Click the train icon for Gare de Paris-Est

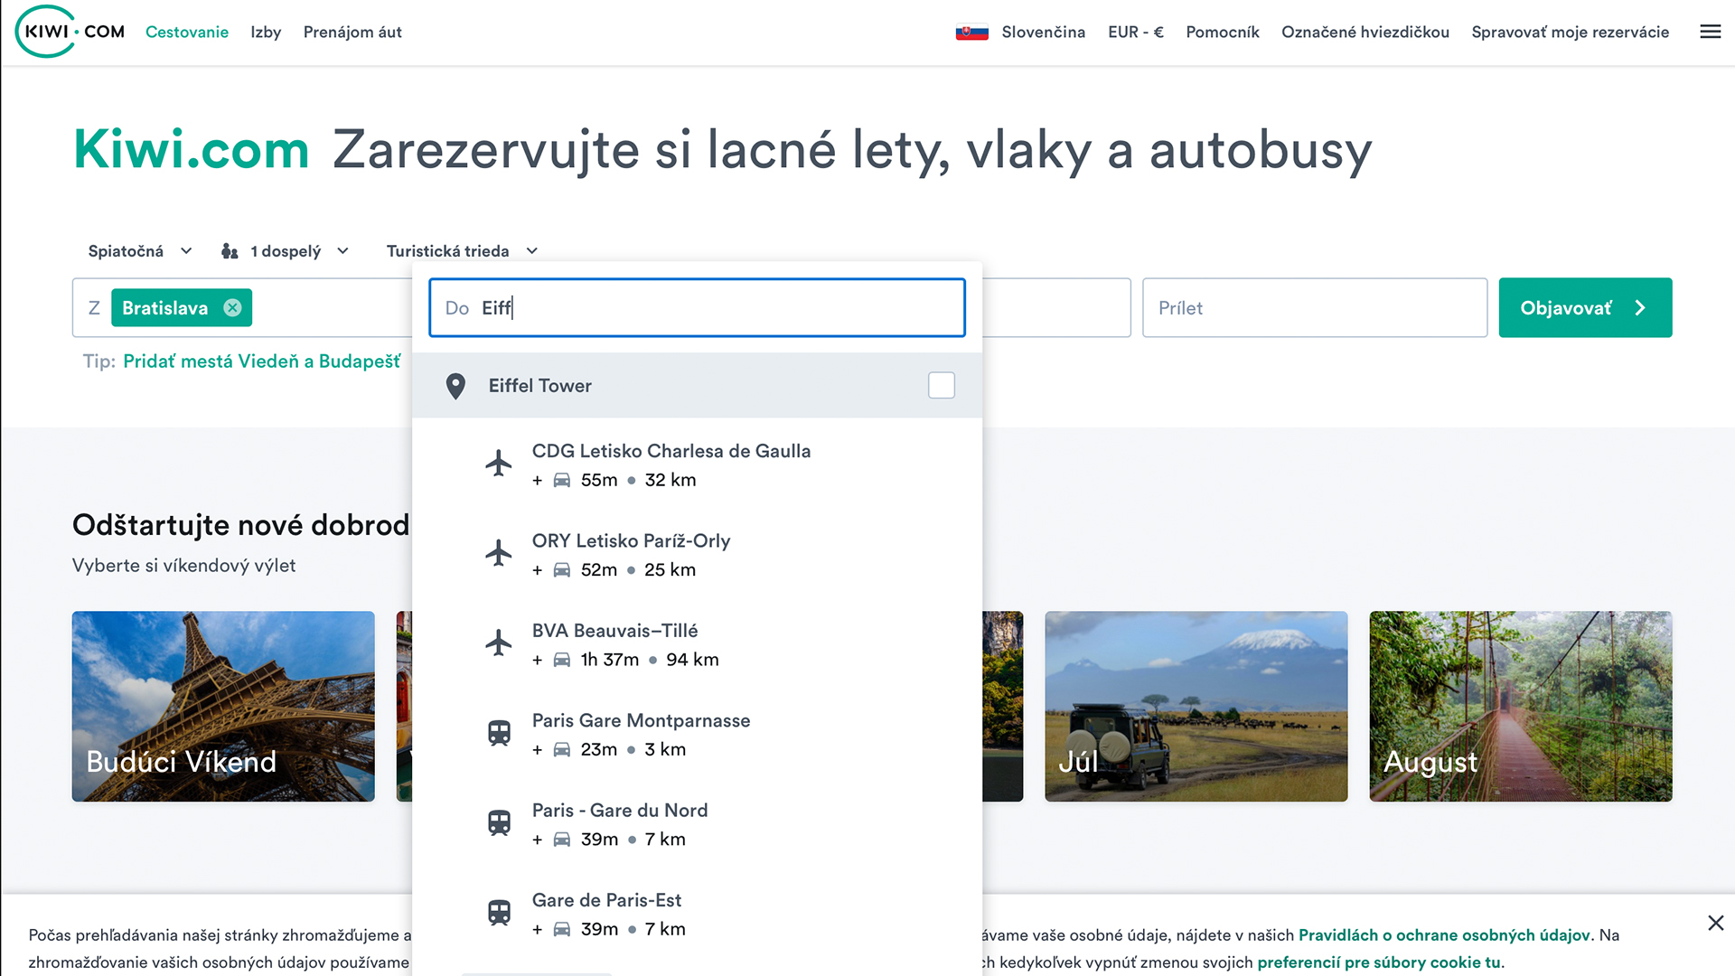click(x=499, y=913)
